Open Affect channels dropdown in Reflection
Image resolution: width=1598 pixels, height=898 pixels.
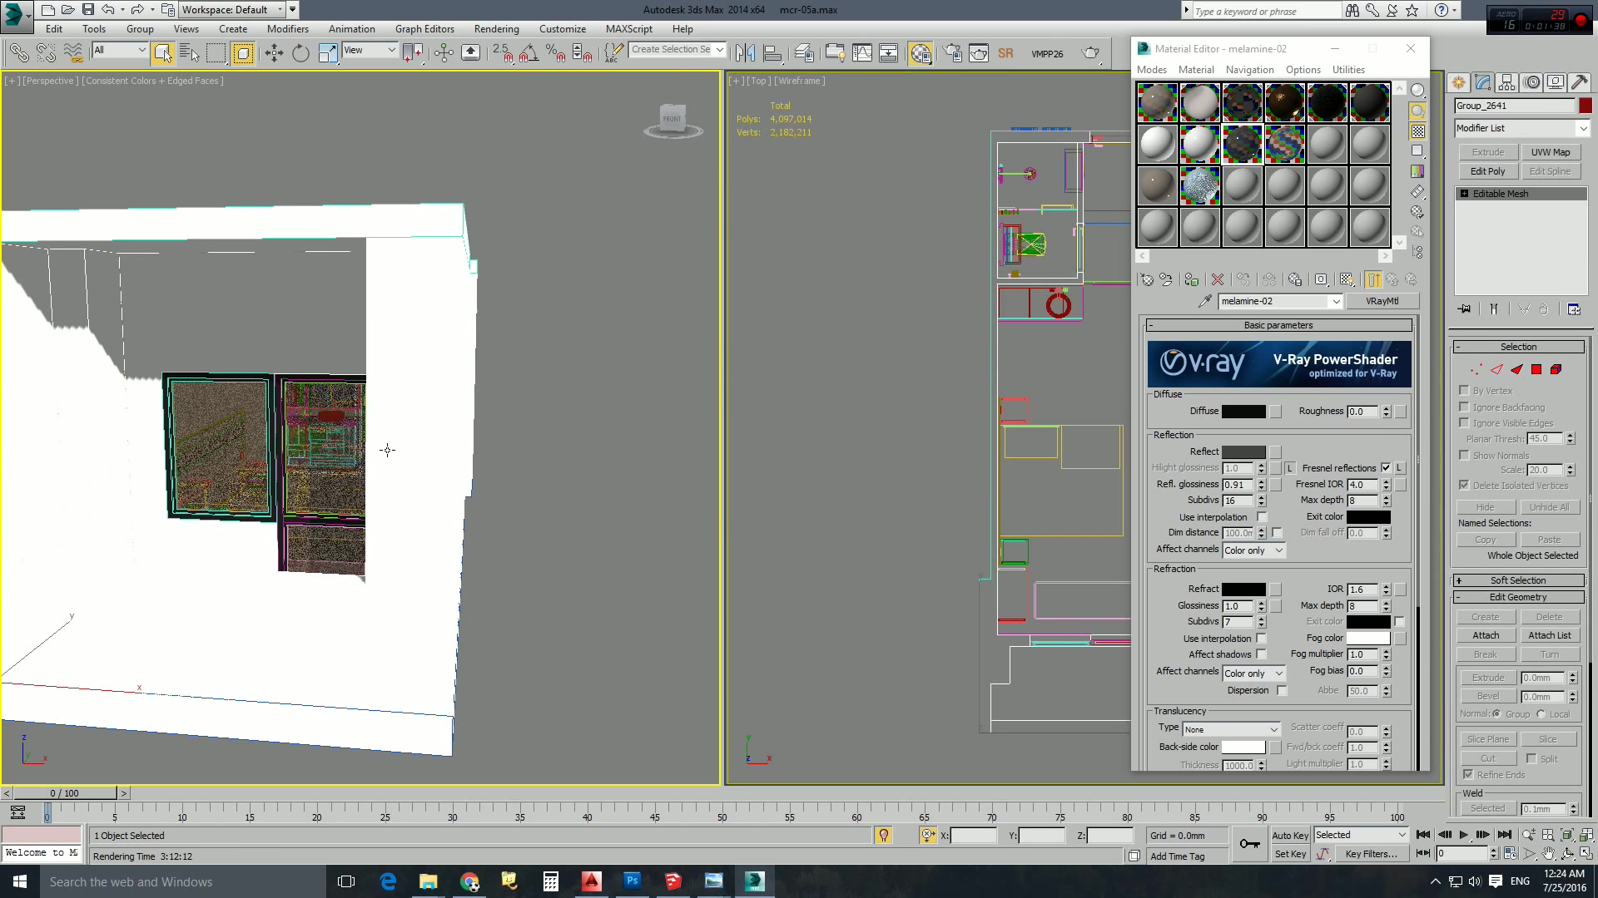coord(1251,550)
